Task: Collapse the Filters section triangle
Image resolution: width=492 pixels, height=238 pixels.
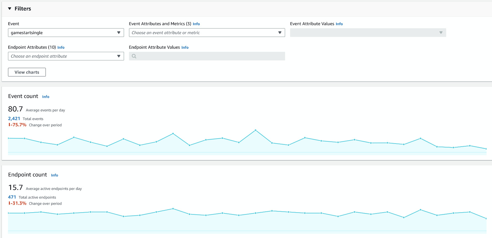Action: 10,9
